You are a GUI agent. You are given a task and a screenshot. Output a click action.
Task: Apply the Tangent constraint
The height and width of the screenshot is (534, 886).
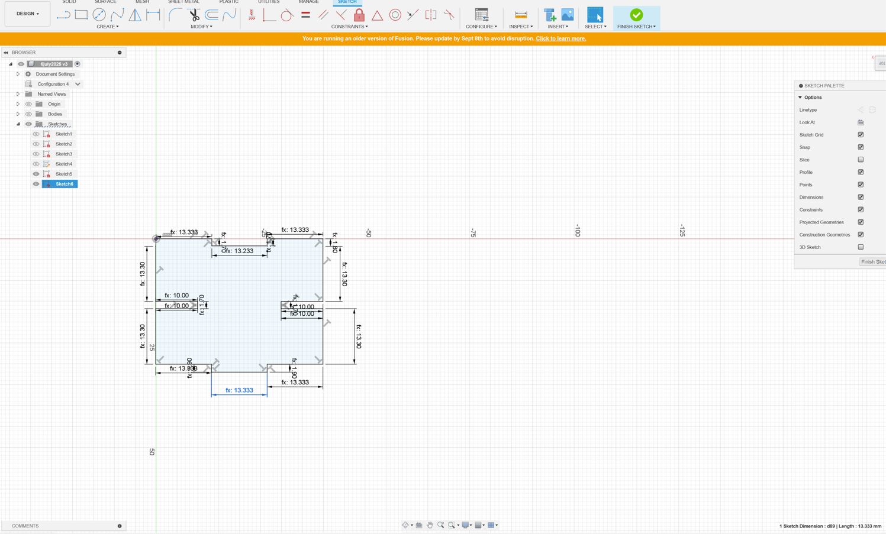[287, 15]
